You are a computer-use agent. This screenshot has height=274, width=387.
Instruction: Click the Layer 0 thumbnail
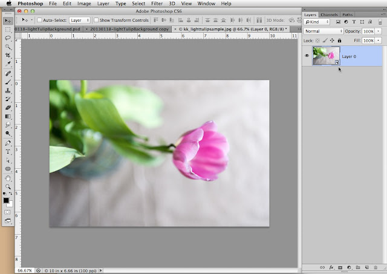(325, 56)
